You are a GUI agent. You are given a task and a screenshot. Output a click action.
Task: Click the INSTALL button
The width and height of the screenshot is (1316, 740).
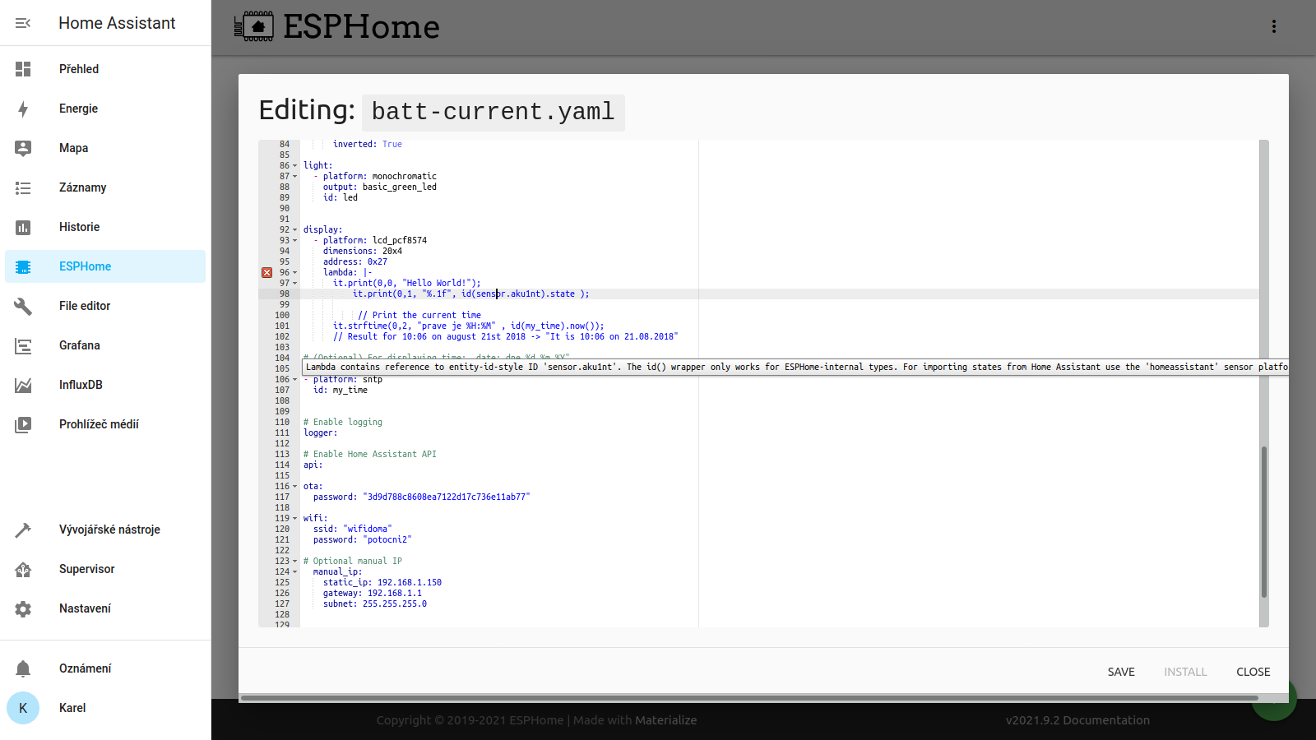[1185, 672]
